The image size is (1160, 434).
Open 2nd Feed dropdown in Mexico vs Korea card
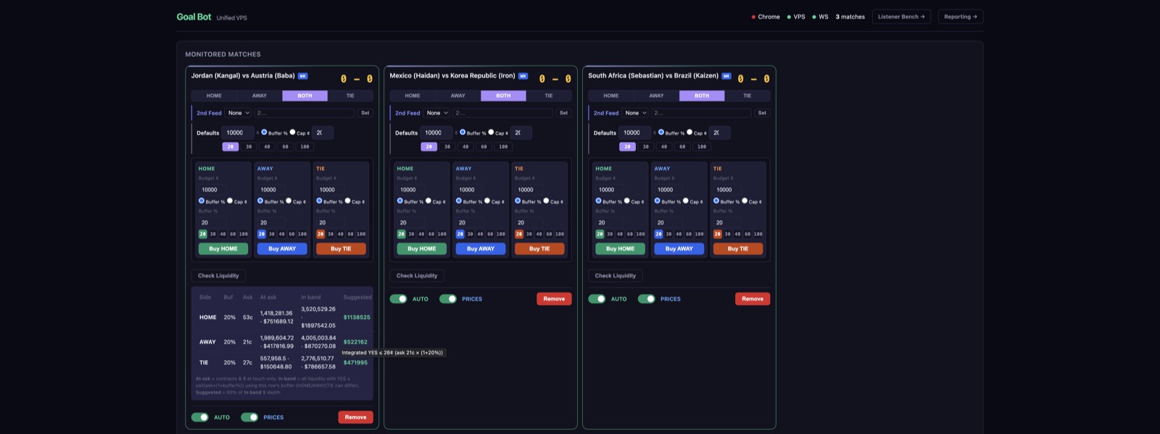(x=437, y=113)
